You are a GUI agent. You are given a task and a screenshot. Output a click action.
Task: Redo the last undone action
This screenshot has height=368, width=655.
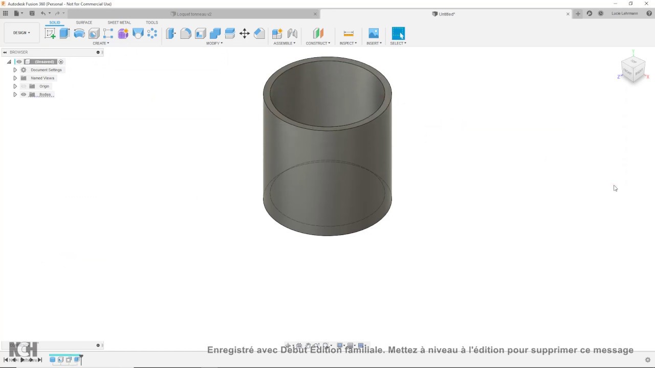57,13
